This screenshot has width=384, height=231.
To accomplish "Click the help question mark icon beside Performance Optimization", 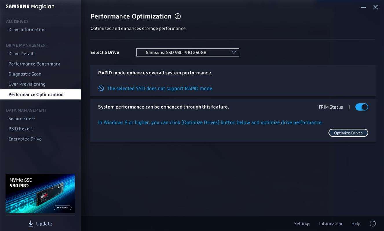I will click(178, 16).
